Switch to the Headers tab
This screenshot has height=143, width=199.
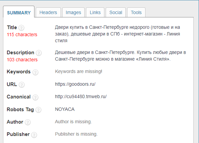coord(48,12)
